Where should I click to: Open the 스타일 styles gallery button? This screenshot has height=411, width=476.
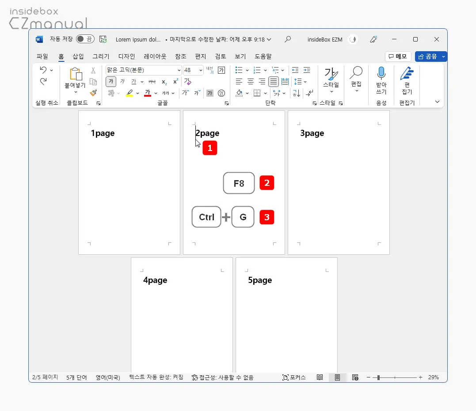(x=331, y=80)
